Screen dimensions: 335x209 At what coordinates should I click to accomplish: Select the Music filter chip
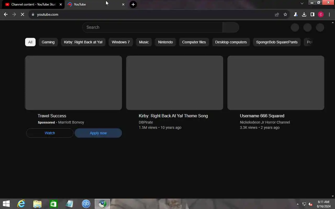point(144,42)
